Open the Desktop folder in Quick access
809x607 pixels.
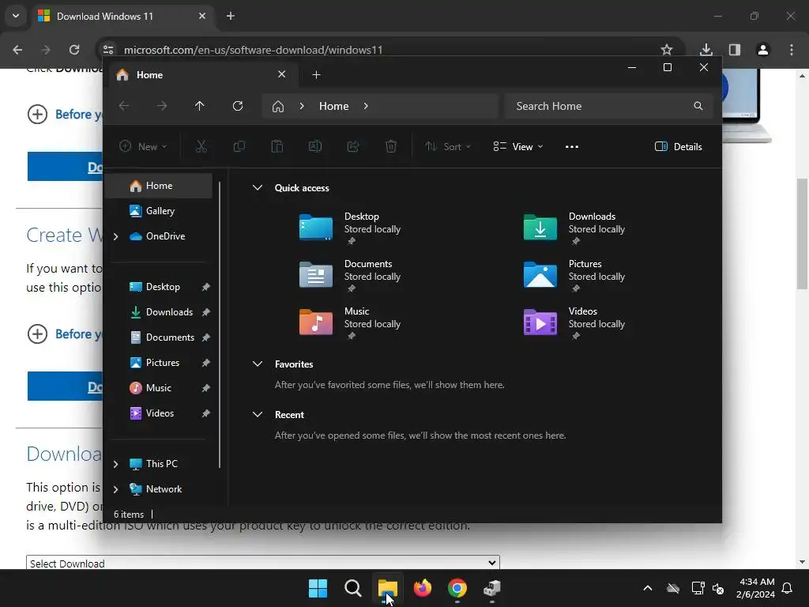[351, 228]
